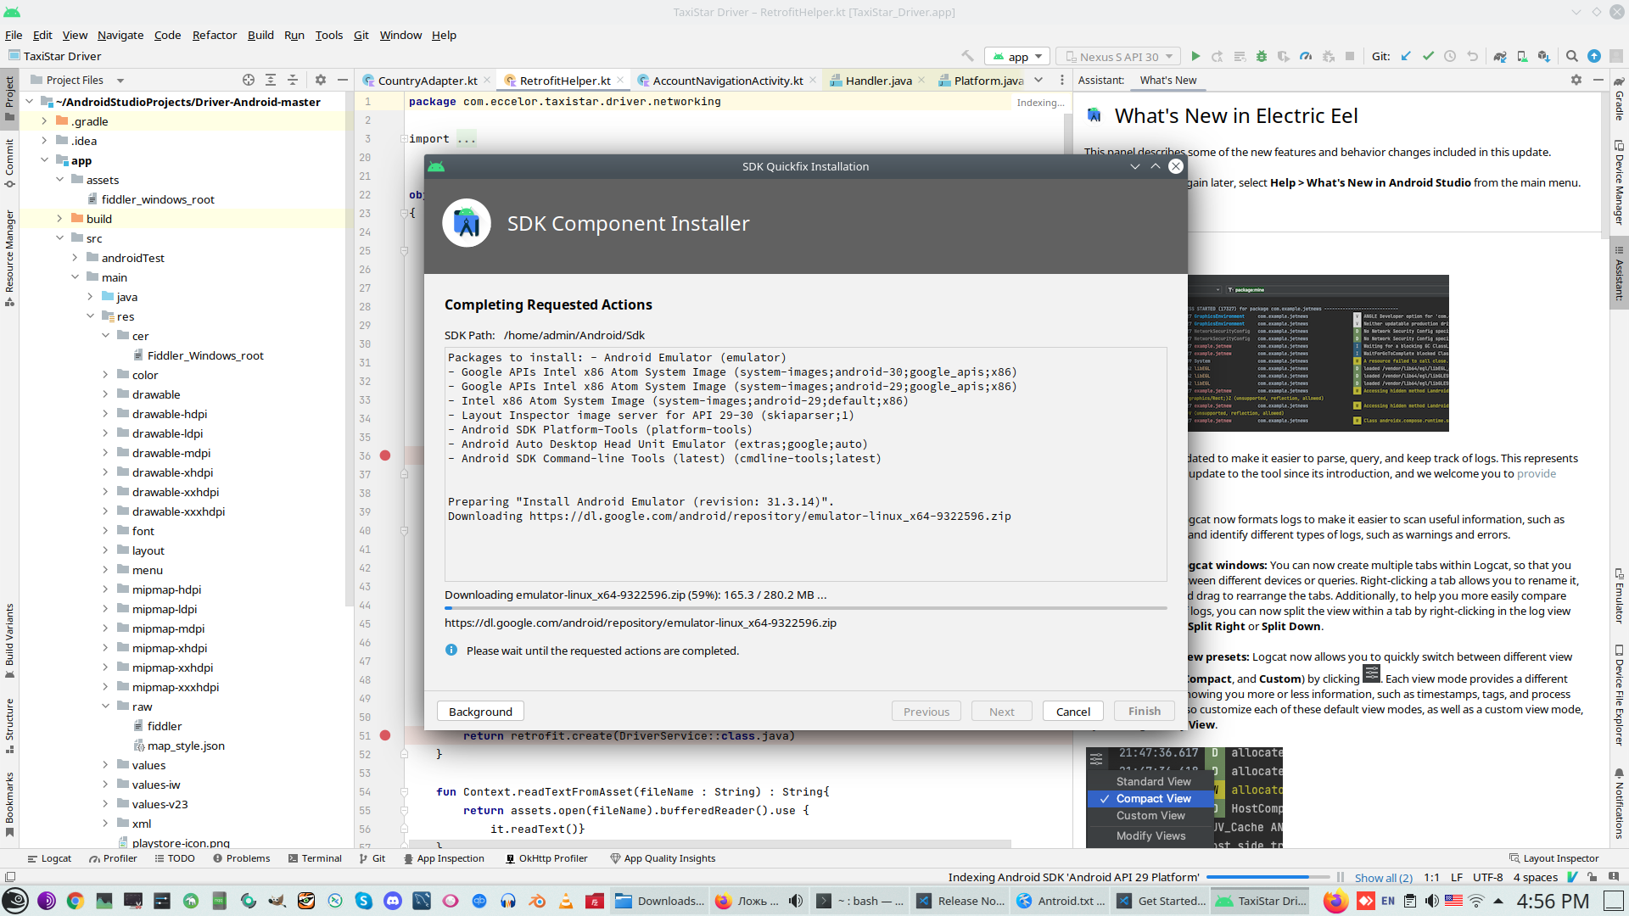Click Cancel in SDK installer dialog
Image resolution: width=1629 pixels, height=916 pixels.
(1072, 712)
